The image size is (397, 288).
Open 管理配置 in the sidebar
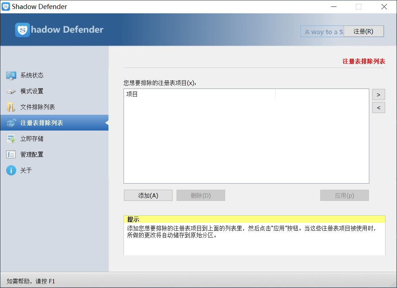click(54, 154)
